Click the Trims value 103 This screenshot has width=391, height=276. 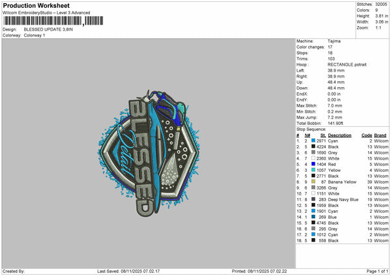(x=331, y=59)
